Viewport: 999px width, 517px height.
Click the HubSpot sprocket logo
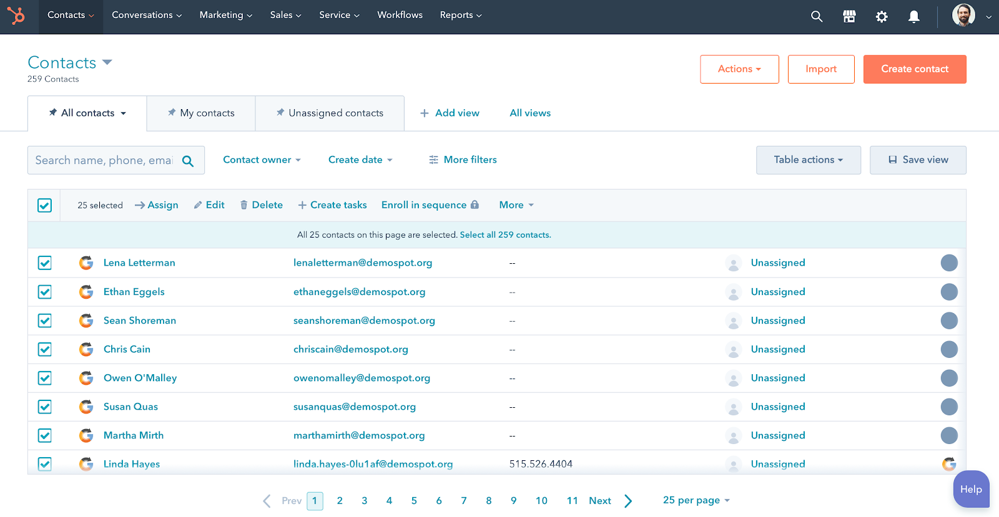click(16, 16)
